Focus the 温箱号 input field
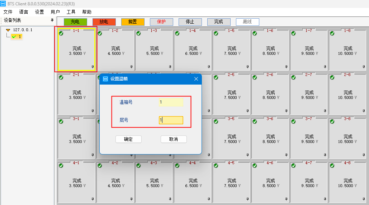The height and width of the screenshot is (205, 369). pos(171,102)
